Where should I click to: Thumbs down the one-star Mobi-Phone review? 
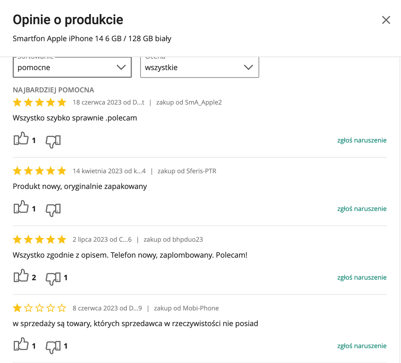53,347
